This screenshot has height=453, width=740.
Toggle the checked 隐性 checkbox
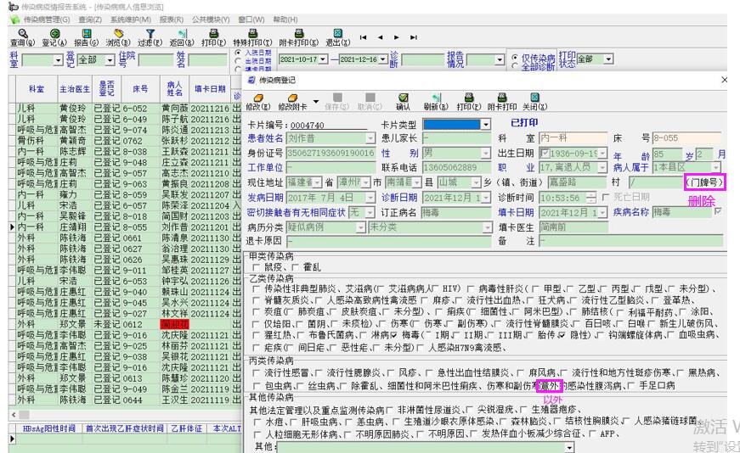click(x=561, y=335)
